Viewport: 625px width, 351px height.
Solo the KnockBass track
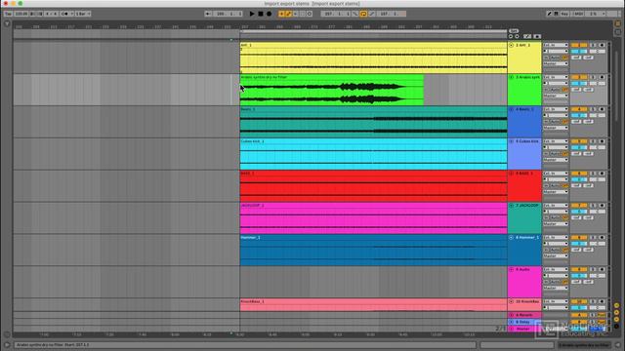[x=593, y=301]
